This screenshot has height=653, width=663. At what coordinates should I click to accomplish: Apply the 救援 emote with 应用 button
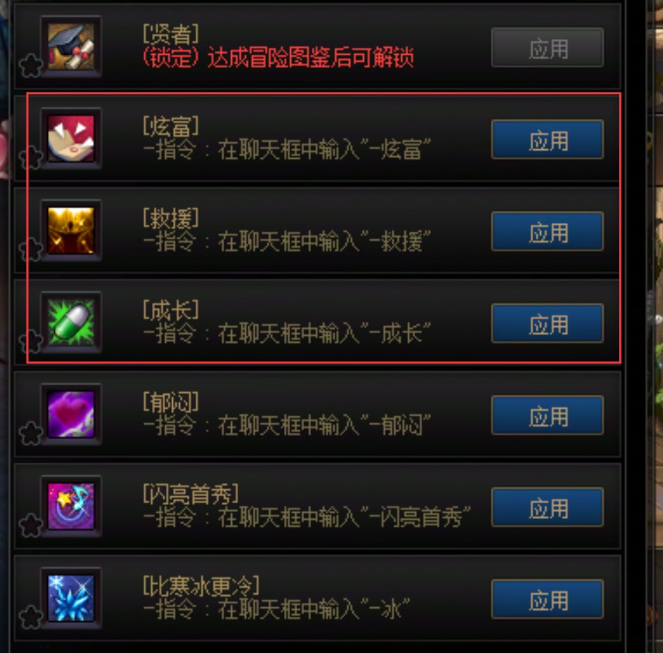pyautogui.click(x=547, y=231)
